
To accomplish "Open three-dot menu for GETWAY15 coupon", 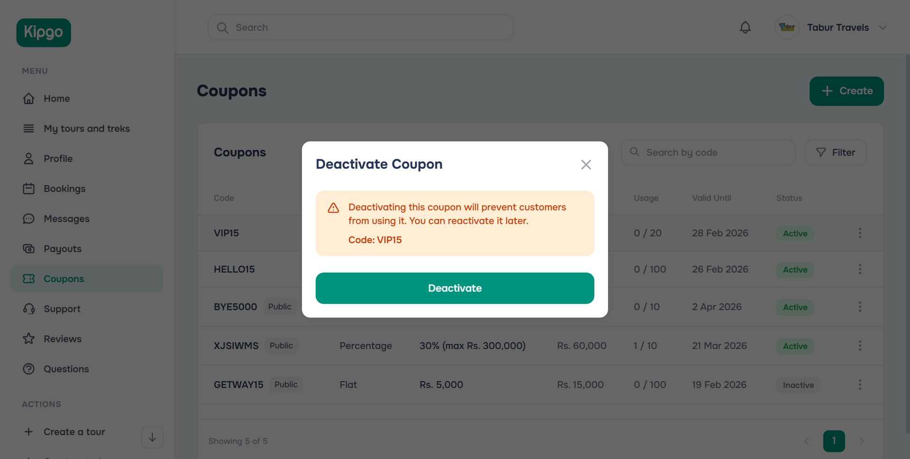I will 860,385.
